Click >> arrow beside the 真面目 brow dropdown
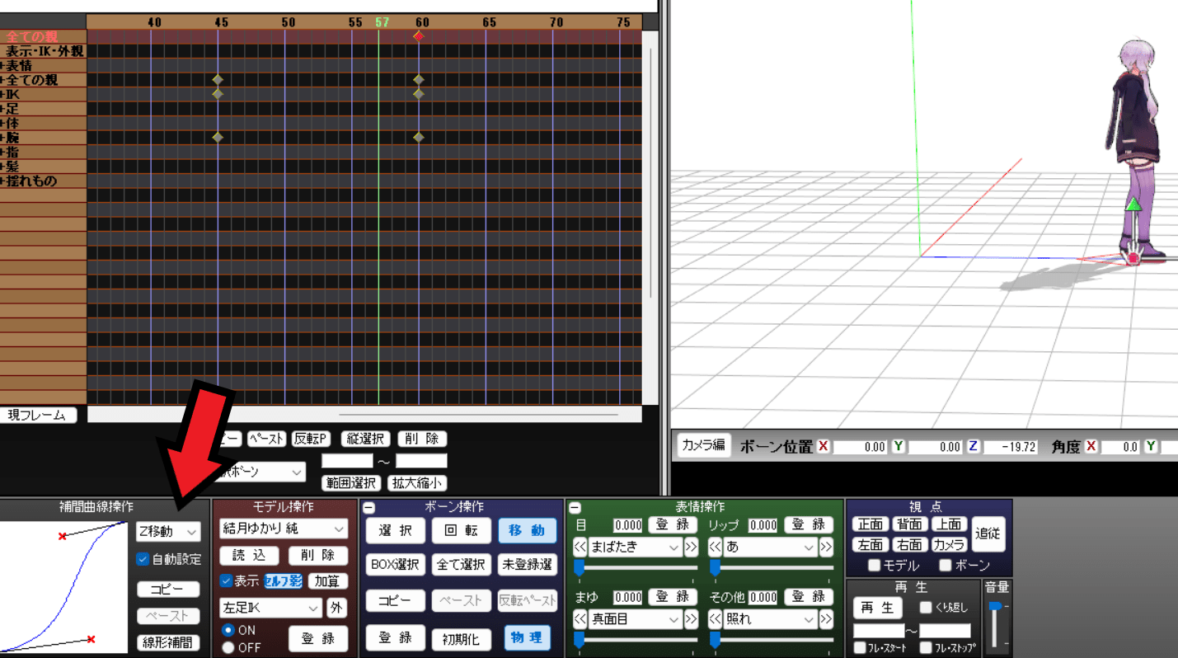 pyautogui.click(x=691, y=619)
